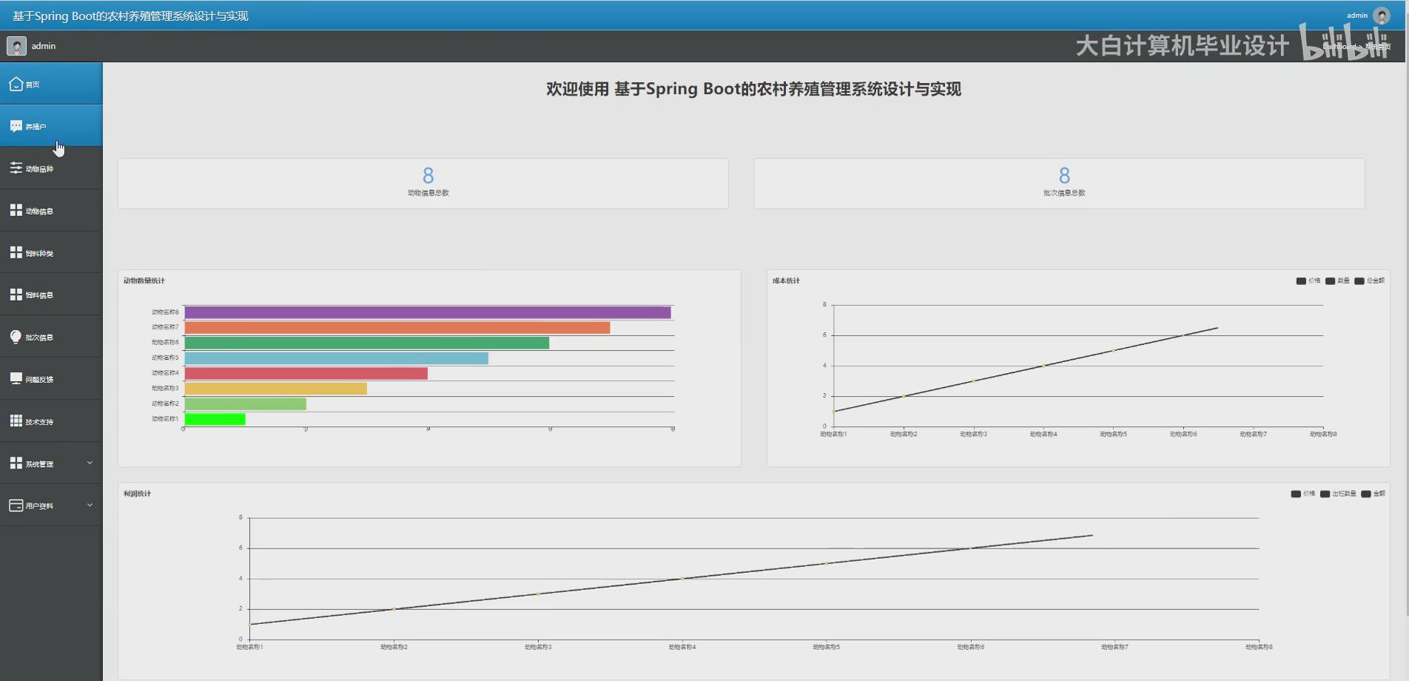Click the yellow 动物名称3 bar
The width and height of the screenshot is (1409, 681).
click(x=276, y=389)
